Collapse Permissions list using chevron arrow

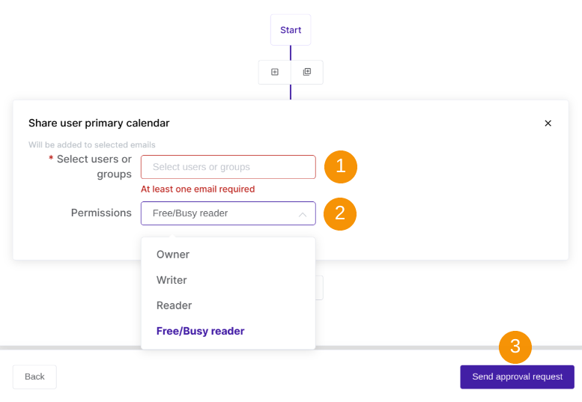click(x=303, y=214)
